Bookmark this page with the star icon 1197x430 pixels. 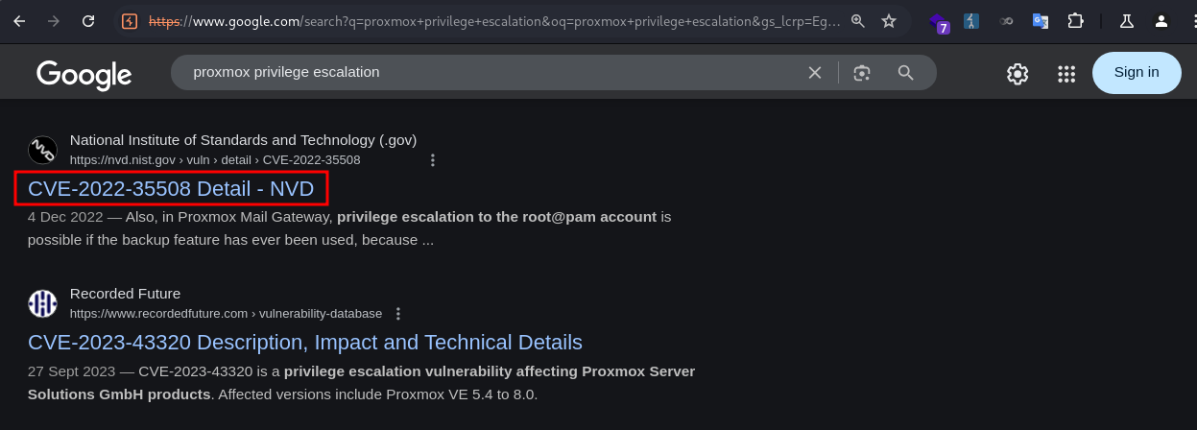(x=889, y=20)
